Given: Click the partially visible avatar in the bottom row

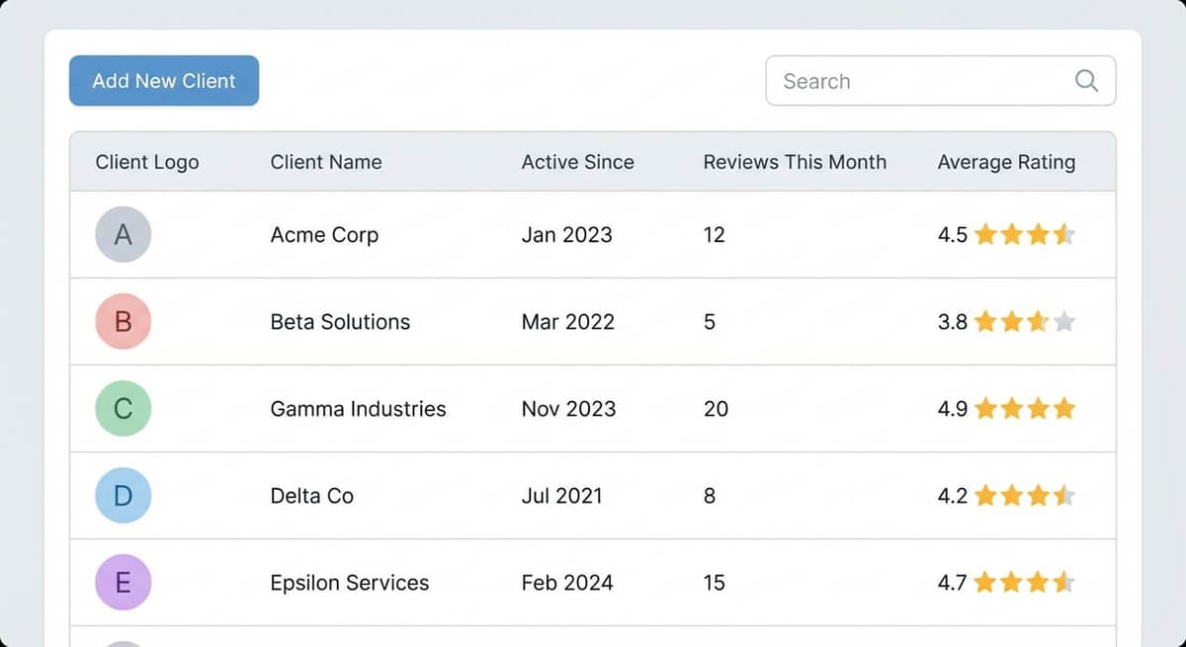Looking at the screenshot, I should click(x=123, y=640).
